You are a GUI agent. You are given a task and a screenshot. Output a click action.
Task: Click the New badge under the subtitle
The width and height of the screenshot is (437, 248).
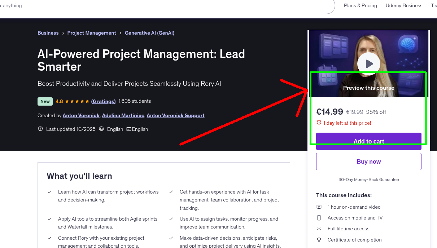[45, 101]
